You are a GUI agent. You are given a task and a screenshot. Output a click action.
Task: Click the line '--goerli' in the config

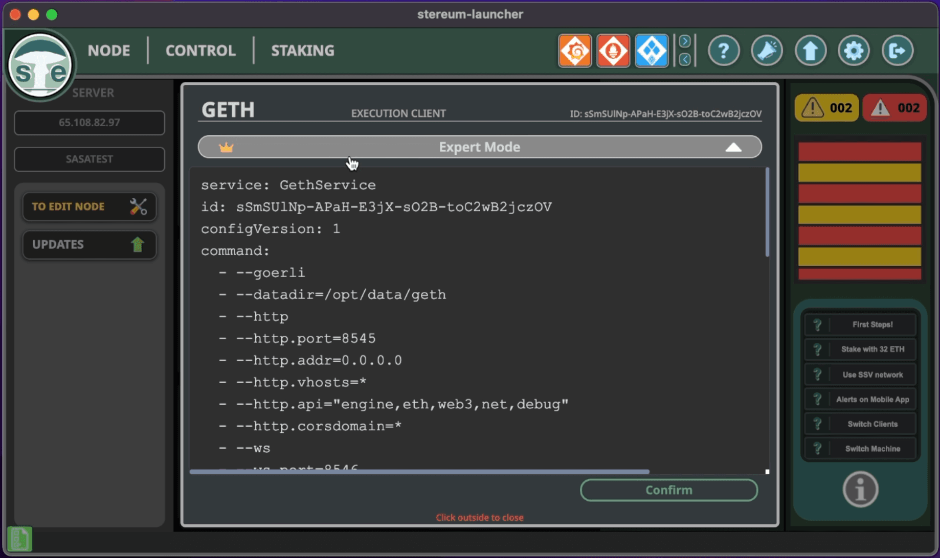click(262, 272)
